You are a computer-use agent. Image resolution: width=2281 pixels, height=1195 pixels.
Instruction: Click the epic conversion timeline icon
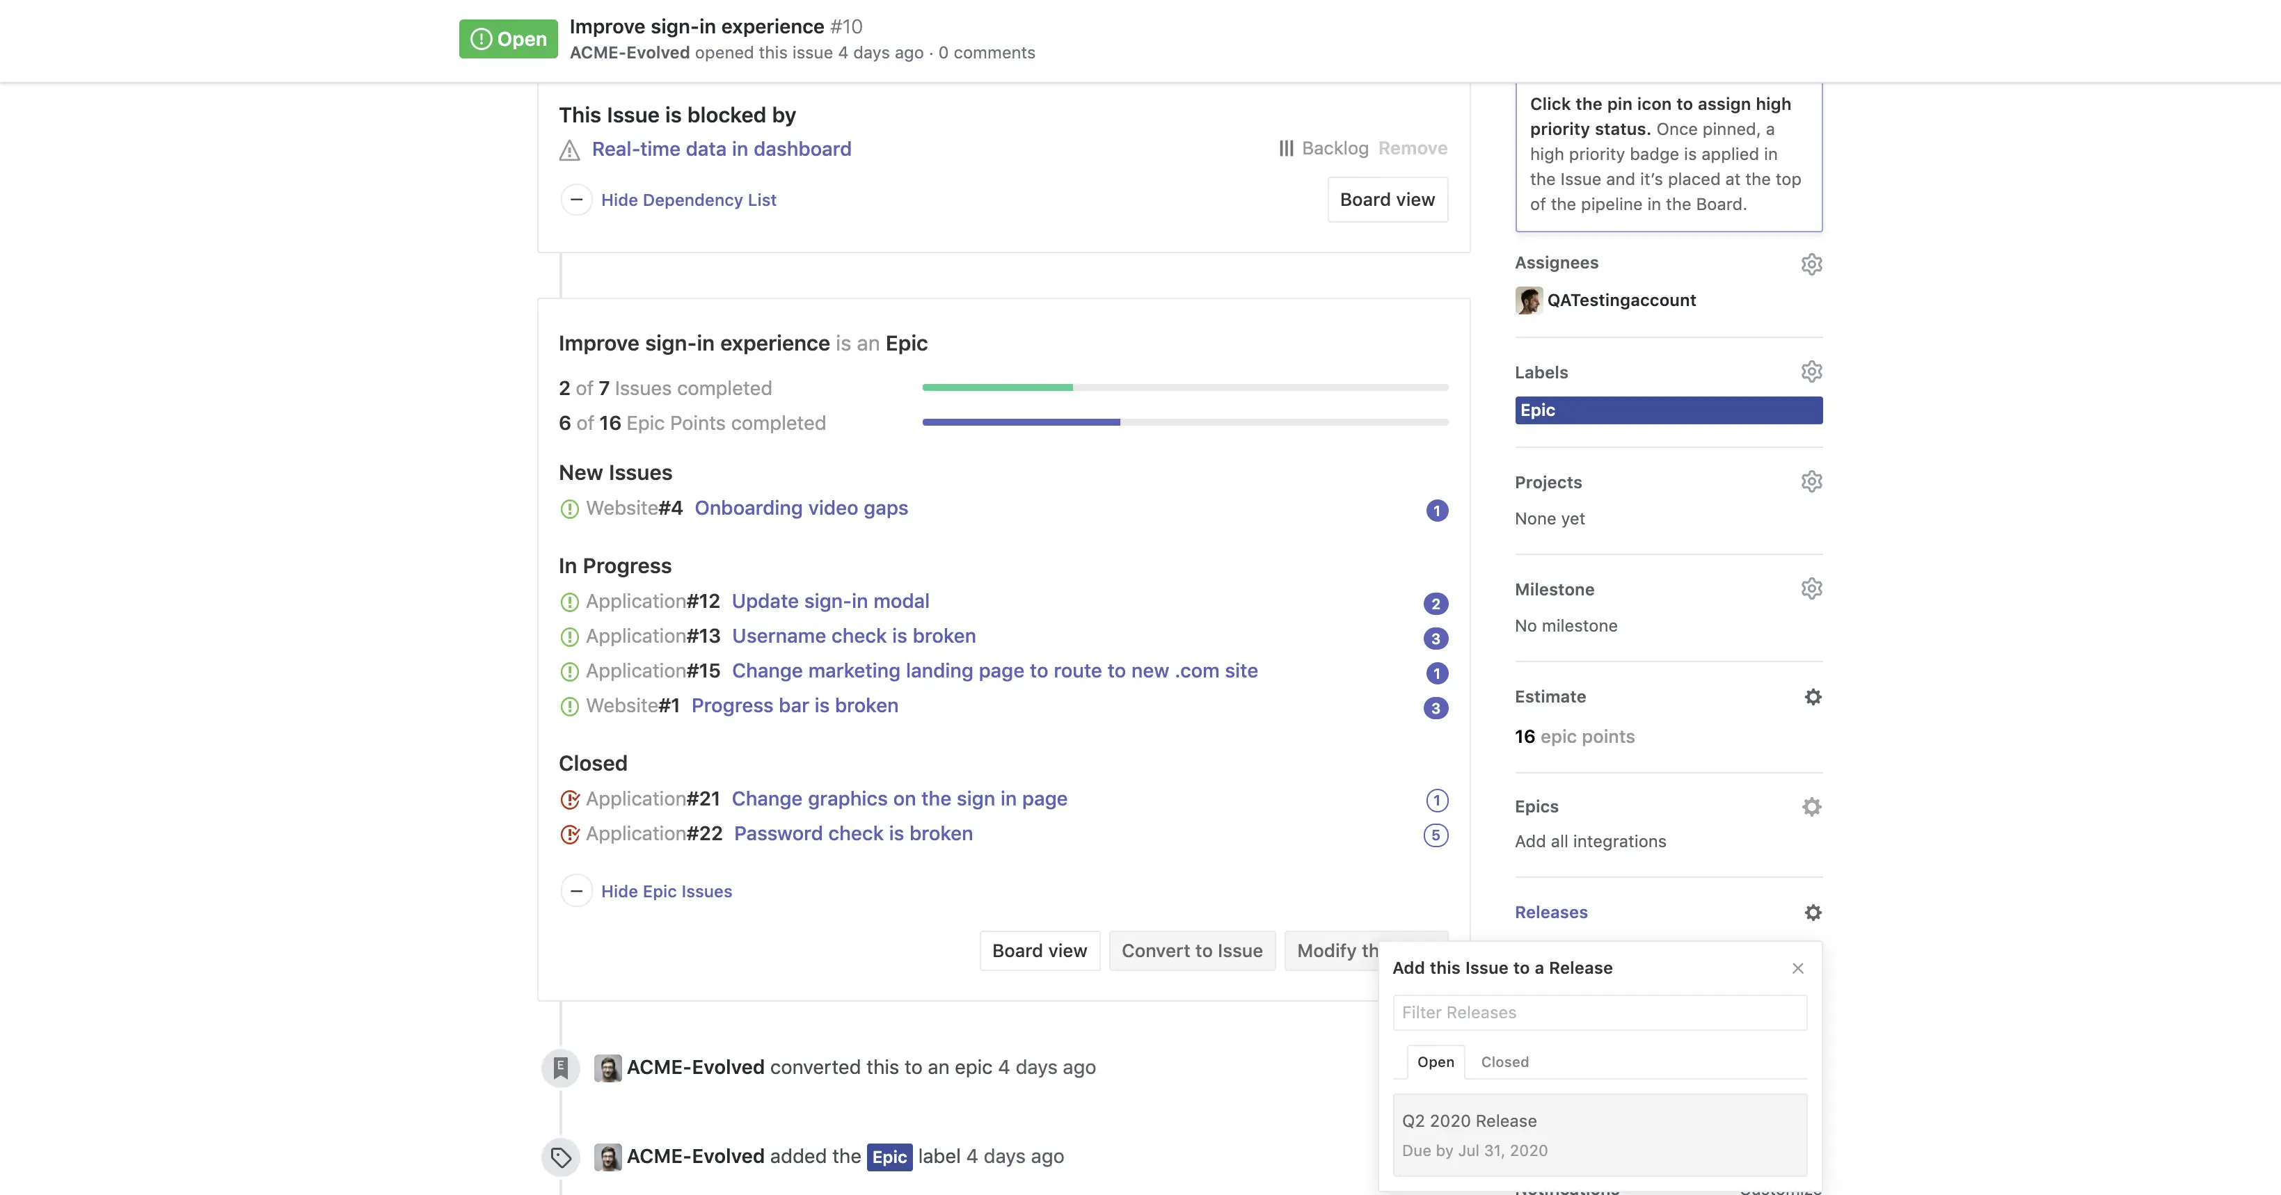click(x=561, y=1068)
